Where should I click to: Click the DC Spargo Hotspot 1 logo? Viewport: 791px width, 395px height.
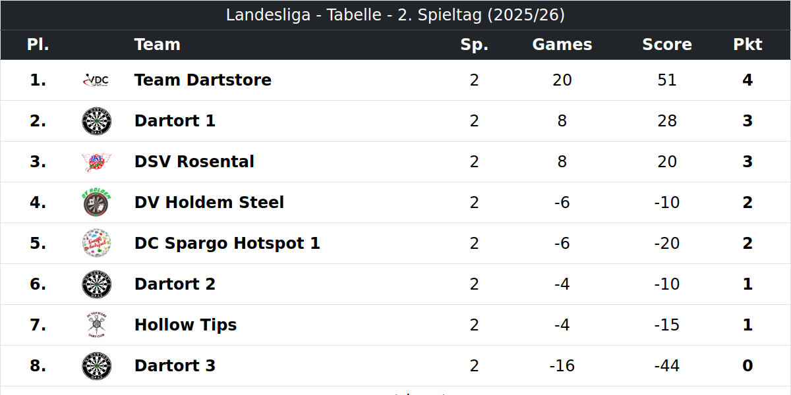(96, 244)
